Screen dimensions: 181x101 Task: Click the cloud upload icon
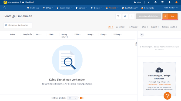159,70
